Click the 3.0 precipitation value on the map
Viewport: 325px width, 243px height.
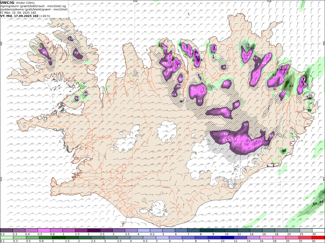tap(281, 68)
